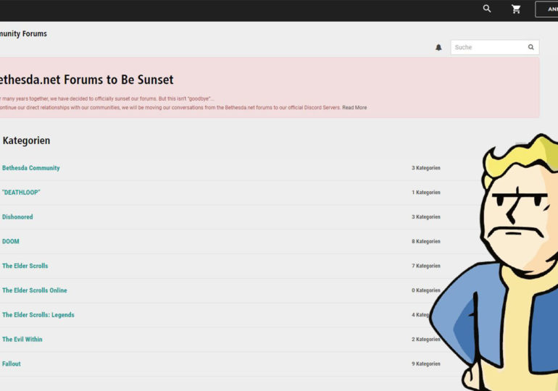Viewport: 558px width, 391px height.
Task: Click "3 Kategorien" in Bethesda Community row
Action: (x=426, y=168)
